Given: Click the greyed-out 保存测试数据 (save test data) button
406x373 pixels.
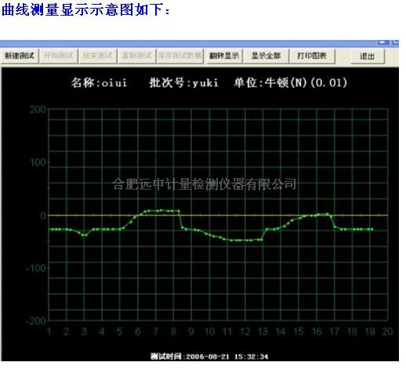Looking at the screenshot, I should [x=180, y=56].
